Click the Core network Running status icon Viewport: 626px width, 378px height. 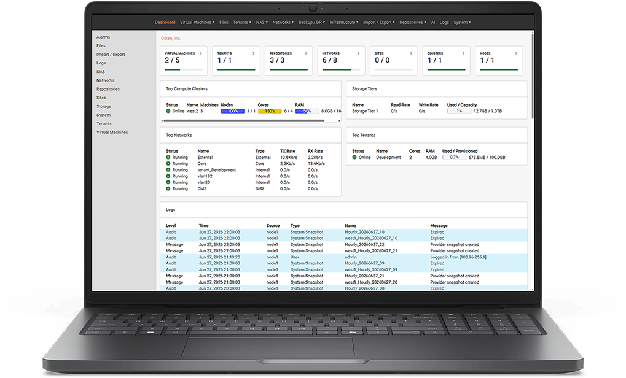click(168, 163)
